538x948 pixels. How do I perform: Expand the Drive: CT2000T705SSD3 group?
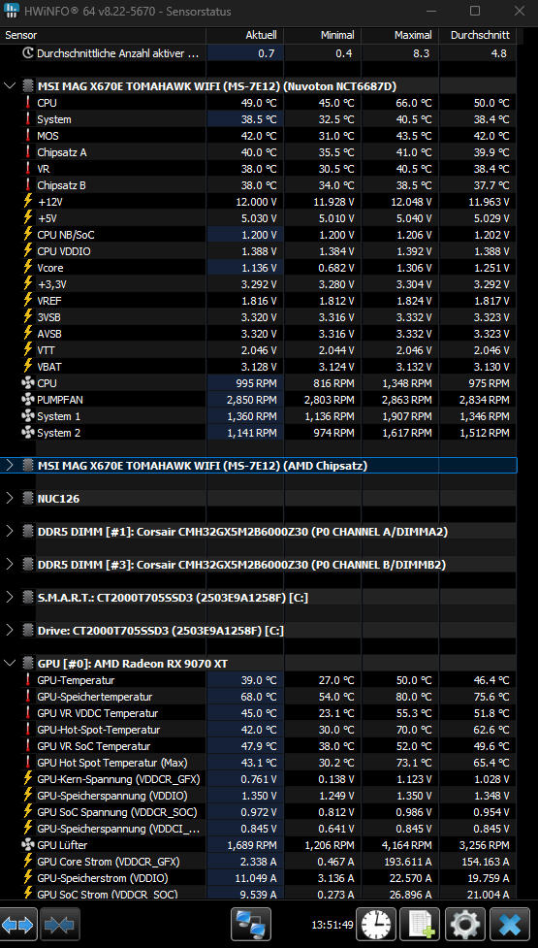coord(9,630)
